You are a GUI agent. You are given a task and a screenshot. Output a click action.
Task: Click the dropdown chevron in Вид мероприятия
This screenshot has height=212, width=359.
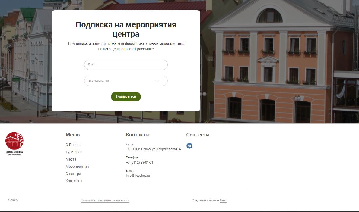click(157, 81)
